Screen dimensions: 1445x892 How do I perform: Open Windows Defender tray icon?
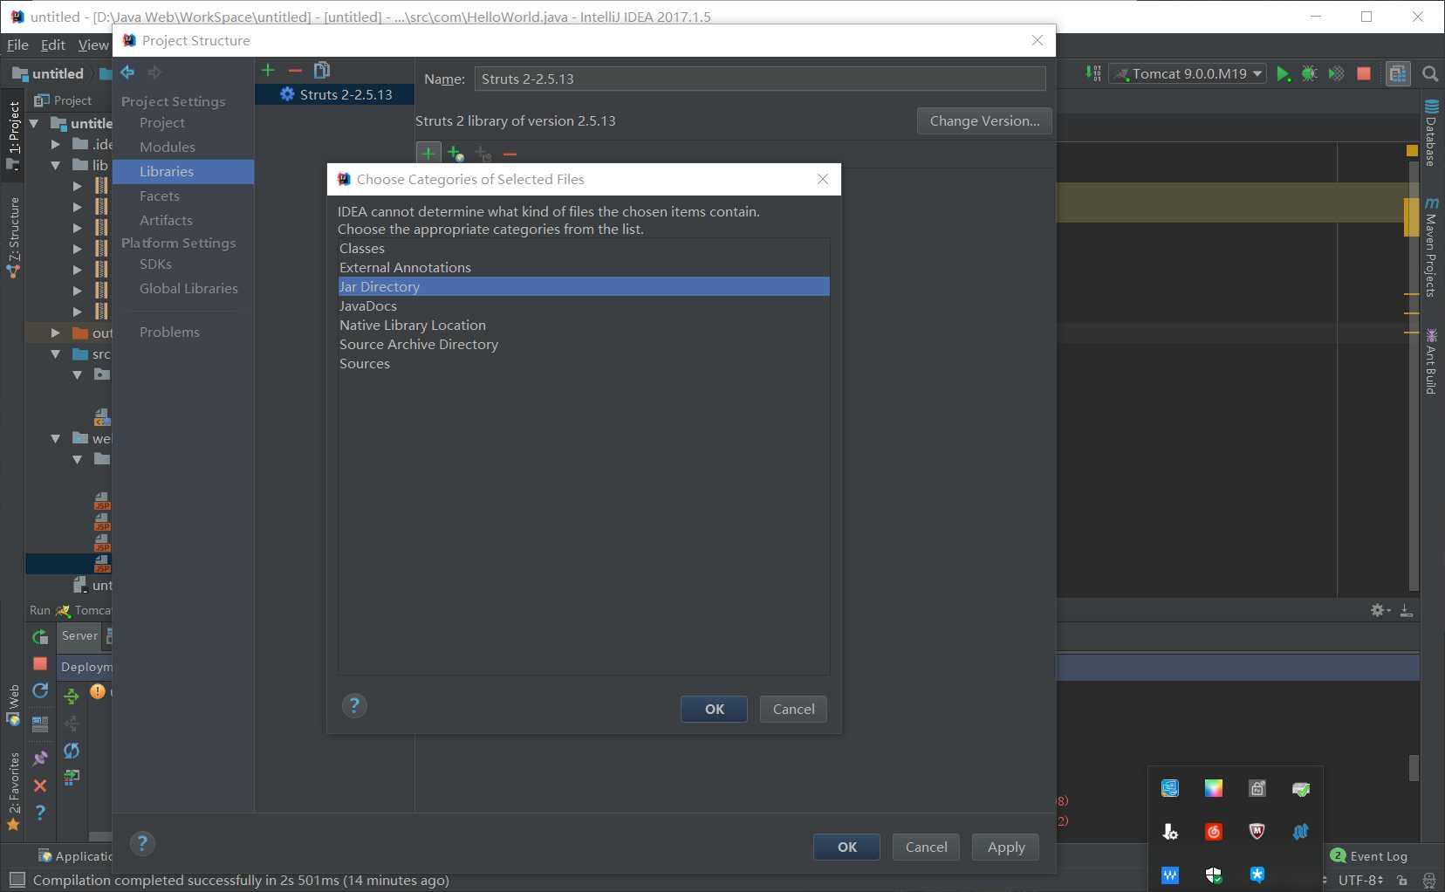(1214, 875)
